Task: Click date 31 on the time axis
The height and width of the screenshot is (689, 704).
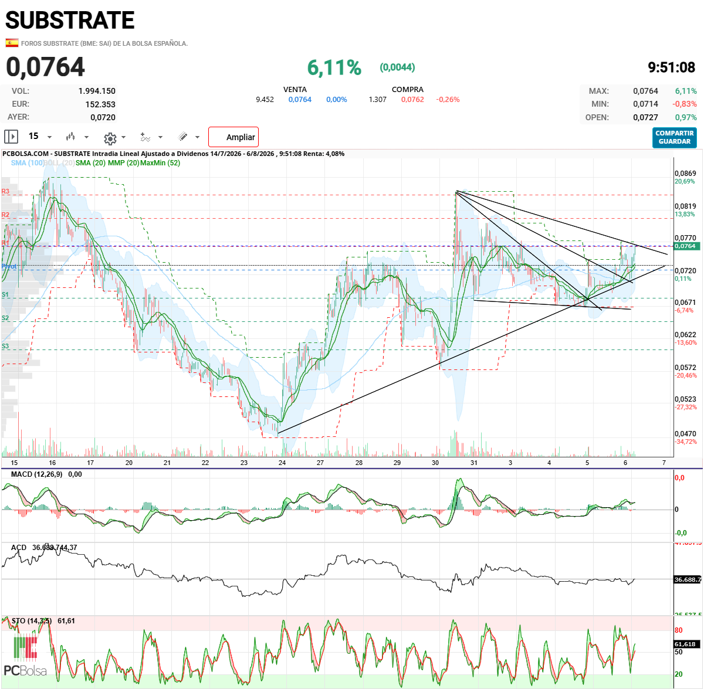Action: pyautogui.click(x=473, y=463)
